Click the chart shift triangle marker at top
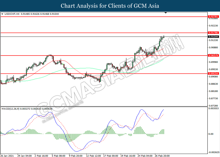The width and height of the screenshot is (220, 157). [166, 13]
